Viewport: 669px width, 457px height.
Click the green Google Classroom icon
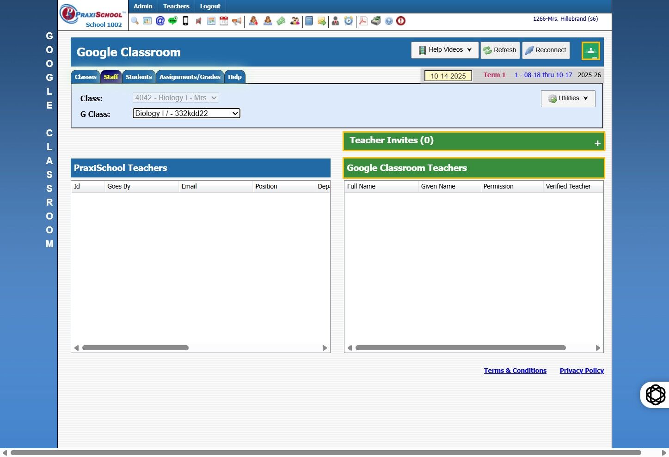[591, 51]
